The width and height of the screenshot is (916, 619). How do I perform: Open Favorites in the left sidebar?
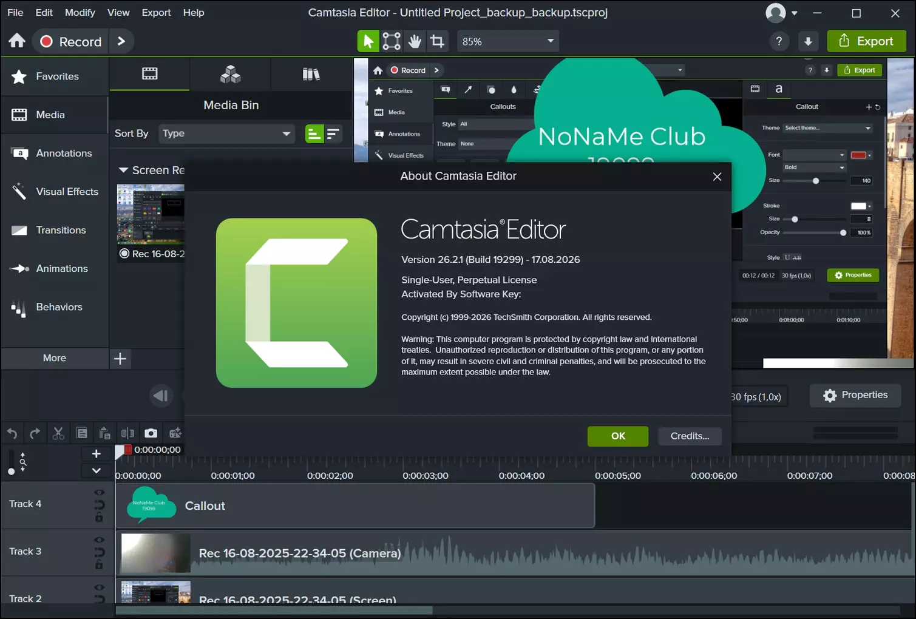point(55,76)
